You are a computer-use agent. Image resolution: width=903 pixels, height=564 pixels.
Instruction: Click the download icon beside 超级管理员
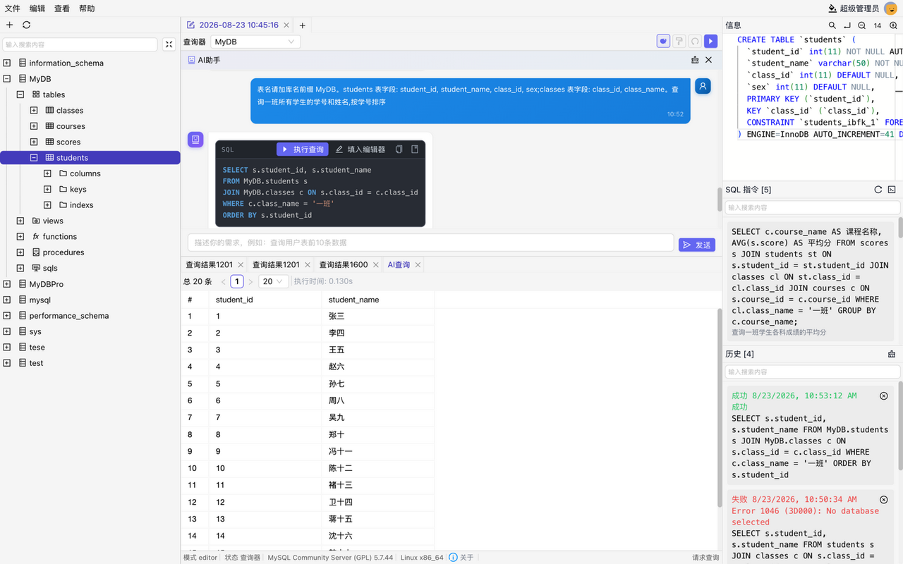[832, 8]
